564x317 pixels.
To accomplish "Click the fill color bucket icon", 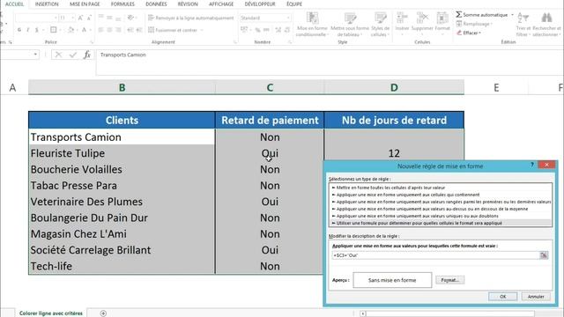I will pos(70,30).
